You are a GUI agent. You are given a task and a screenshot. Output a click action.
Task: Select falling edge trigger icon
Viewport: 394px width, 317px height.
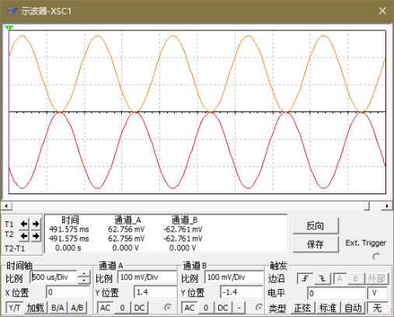[323, 279]
